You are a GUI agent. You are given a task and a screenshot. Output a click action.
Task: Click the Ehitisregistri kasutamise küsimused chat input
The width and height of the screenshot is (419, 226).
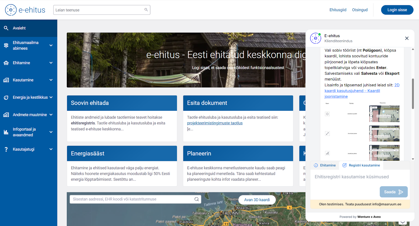pos(360,177)
